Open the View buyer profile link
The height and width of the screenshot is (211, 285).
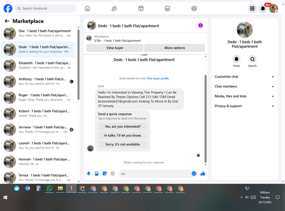pos(157,78)
